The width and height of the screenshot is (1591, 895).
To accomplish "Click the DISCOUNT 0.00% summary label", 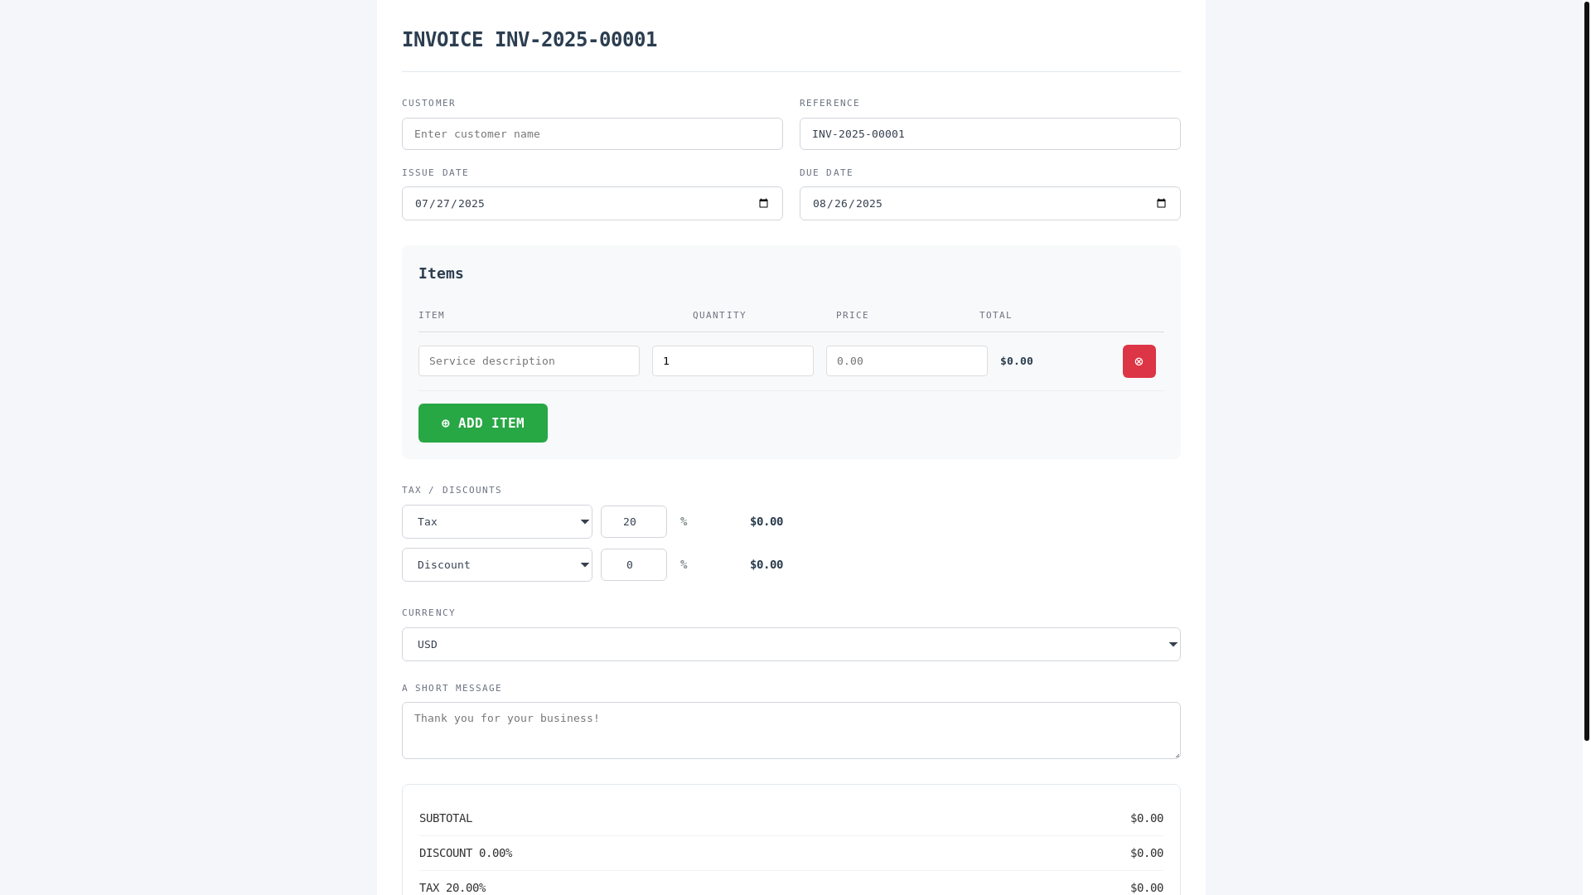I will (466, 854).
